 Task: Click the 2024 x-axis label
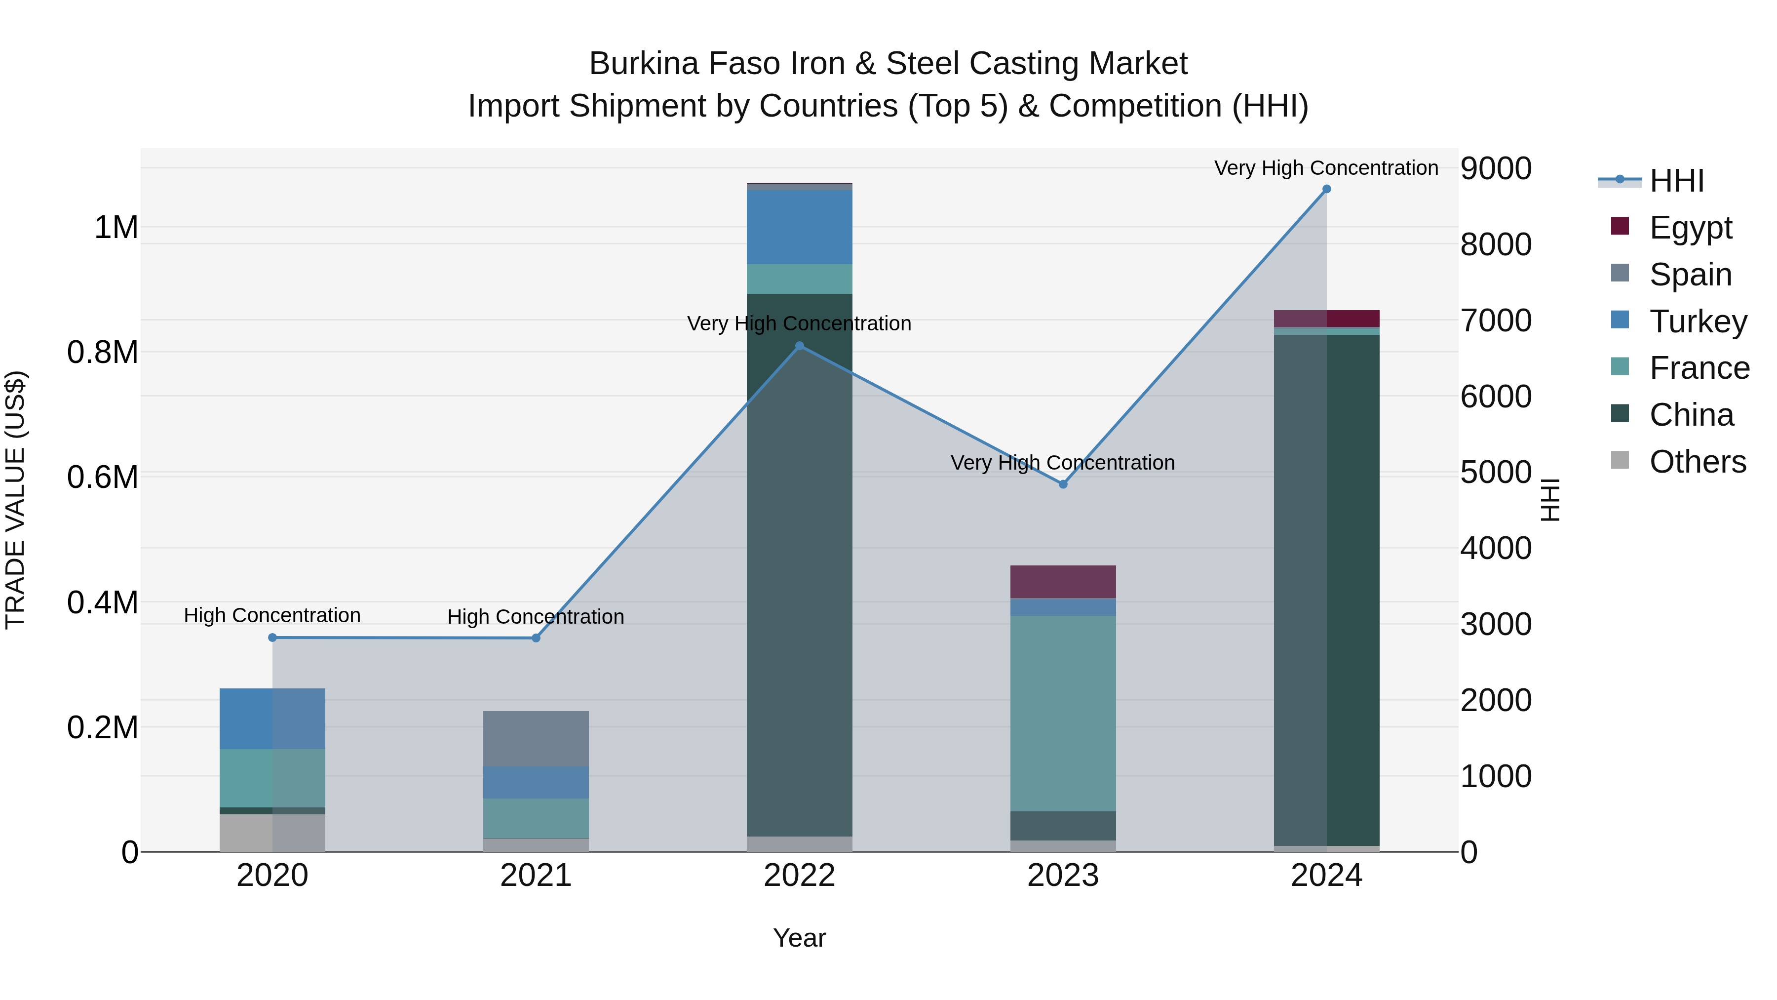tap(1326, 876)
